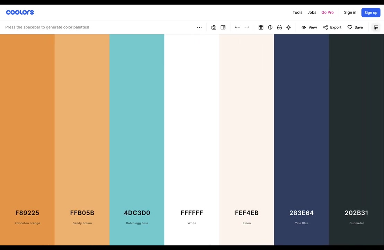Toggle the split-panel view icon
Image resolution: width=384 pixels, height=250 pixels.
pyautogui.click(x=223, y=27)
